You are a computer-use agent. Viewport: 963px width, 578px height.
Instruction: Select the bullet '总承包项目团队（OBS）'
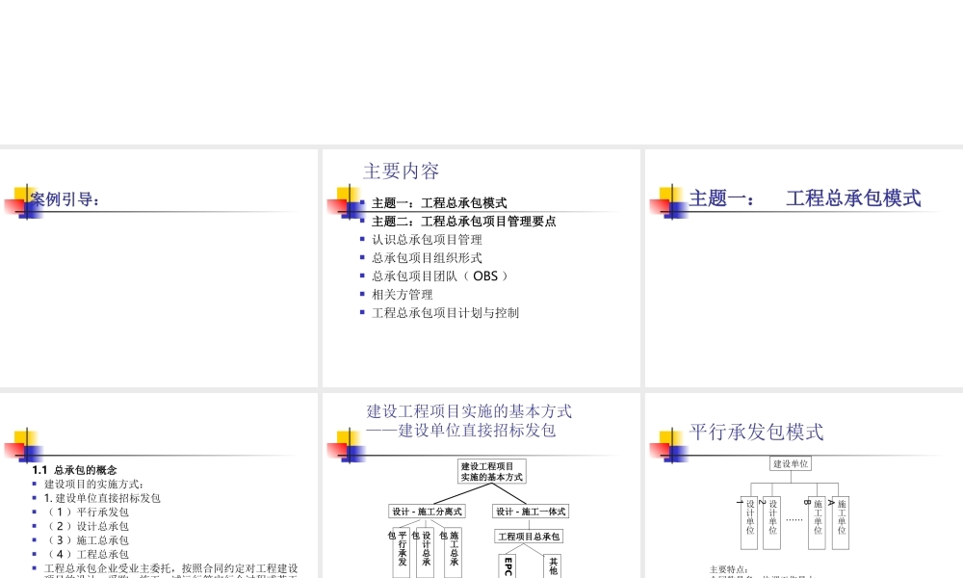click(x=440, y=276)
